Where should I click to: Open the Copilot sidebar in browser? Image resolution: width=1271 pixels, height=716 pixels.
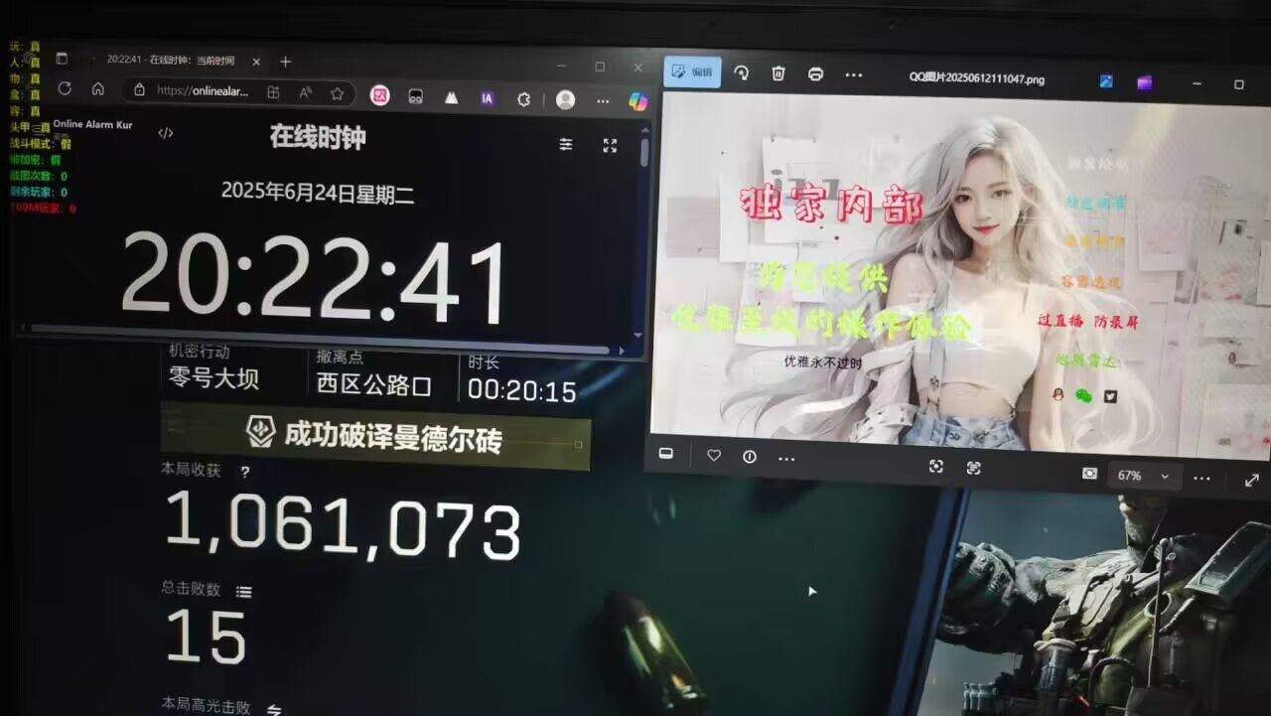(638, 101)
